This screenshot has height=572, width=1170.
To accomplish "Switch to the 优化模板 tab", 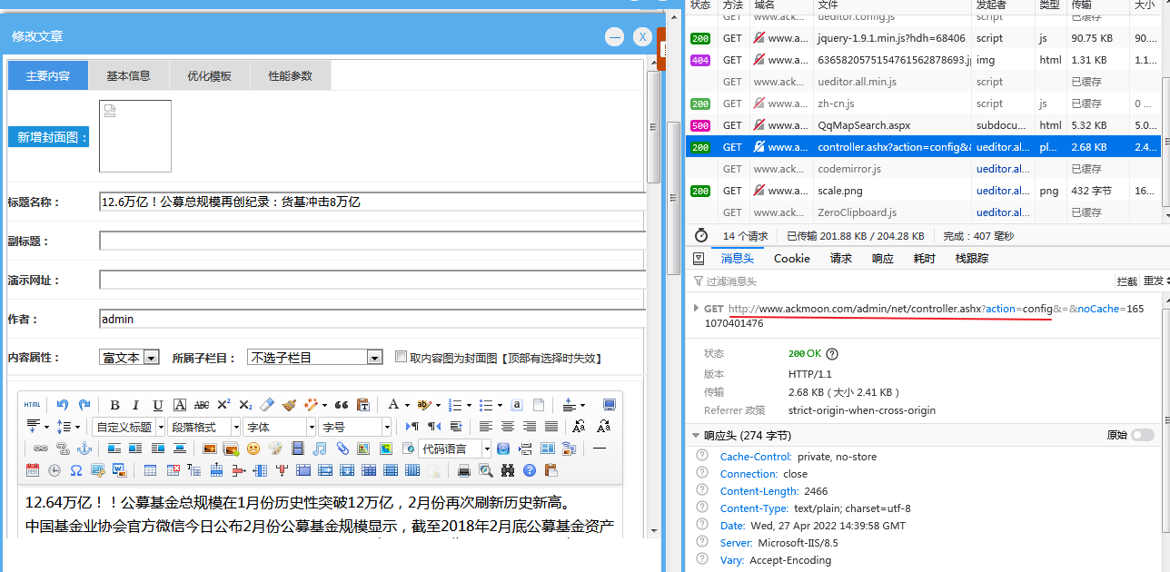I will click(x=209, y=75).
